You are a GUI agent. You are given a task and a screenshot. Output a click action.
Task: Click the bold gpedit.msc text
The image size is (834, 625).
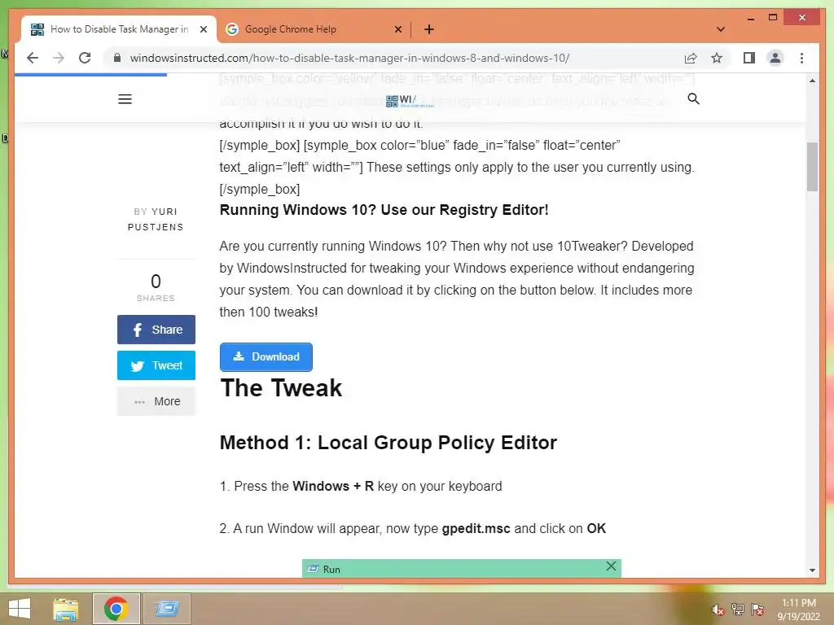tap(476, 529)
